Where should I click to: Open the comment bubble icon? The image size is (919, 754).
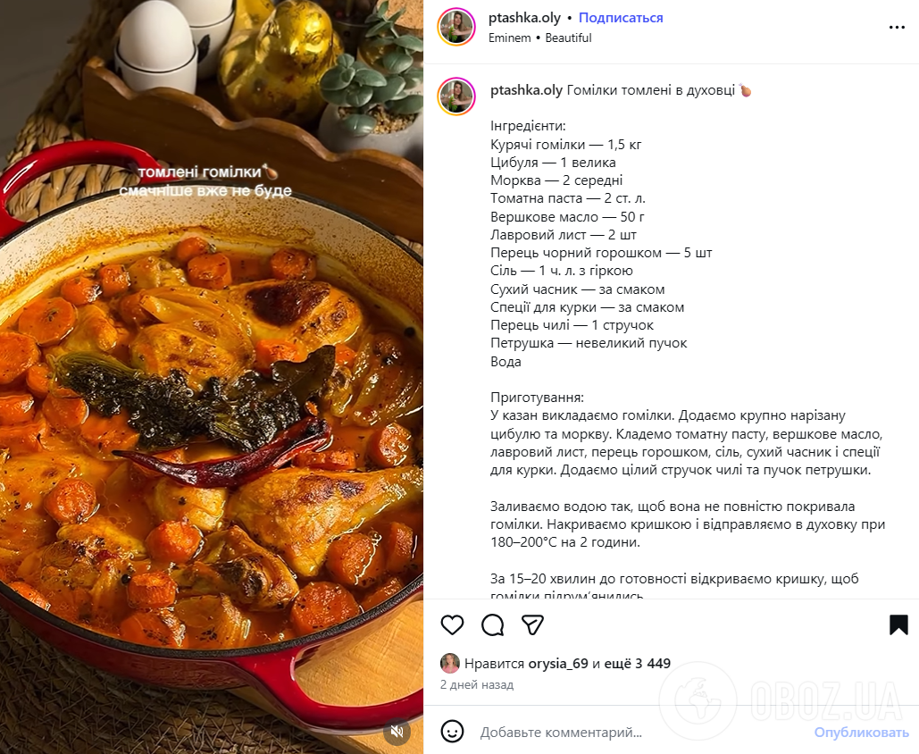(x=492, y=625)
